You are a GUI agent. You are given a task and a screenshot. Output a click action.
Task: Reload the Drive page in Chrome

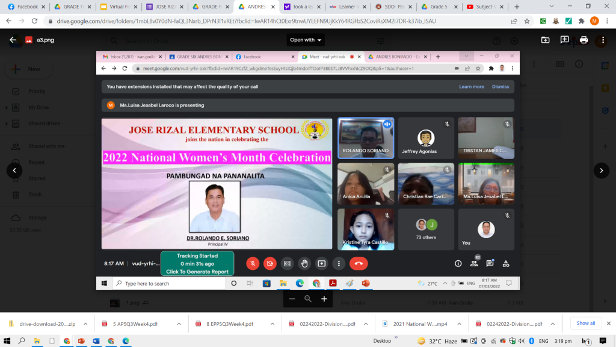[x=34, y=21]
